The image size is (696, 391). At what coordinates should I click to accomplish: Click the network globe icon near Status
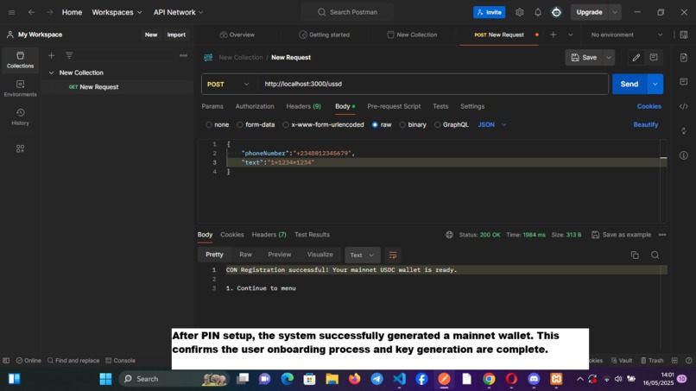pos(449,235)
